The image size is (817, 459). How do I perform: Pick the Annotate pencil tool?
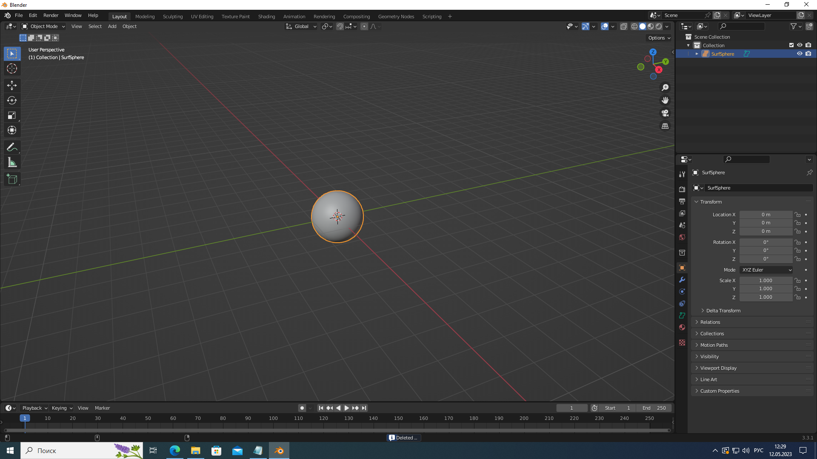pos(12,147)
